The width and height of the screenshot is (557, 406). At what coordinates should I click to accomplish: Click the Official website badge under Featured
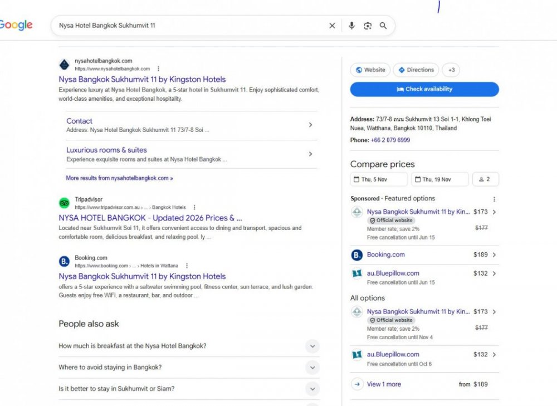(x=391, y=220)
